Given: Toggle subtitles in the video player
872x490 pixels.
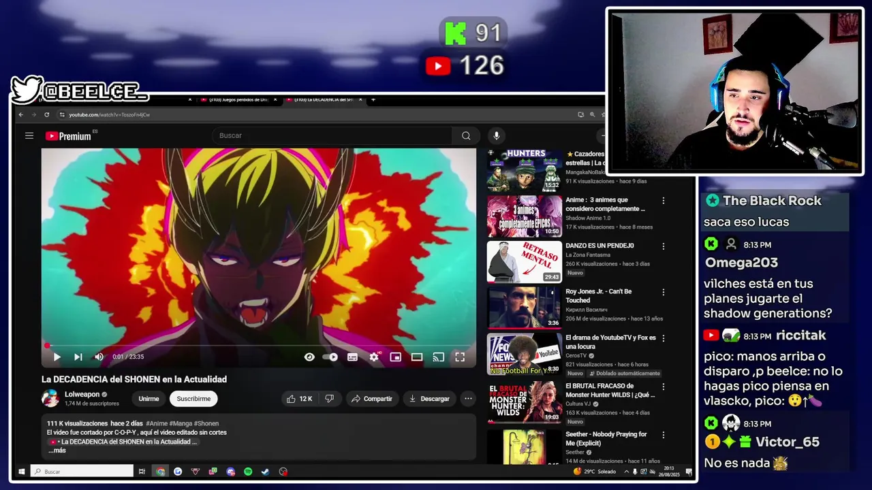Looking at the screenshot, I should [x=352, y=357].
